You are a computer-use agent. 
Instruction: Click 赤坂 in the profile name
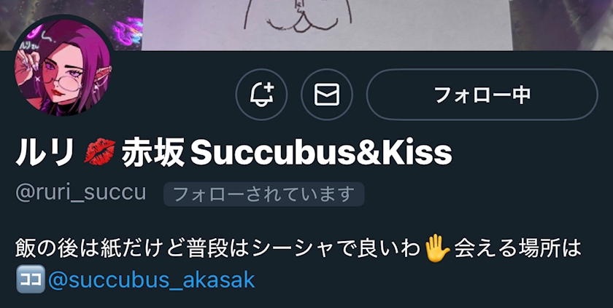coord(153,153)
